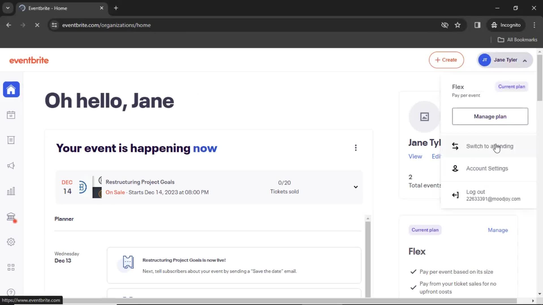Click the Restructuring Project Goals is now live card

coord(234,265)
